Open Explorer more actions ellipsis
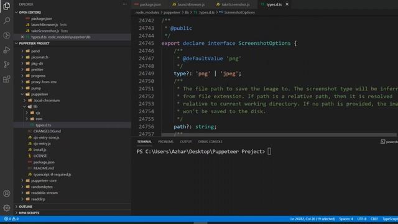This screenshot has width=398, height=224. click(124, 4)
